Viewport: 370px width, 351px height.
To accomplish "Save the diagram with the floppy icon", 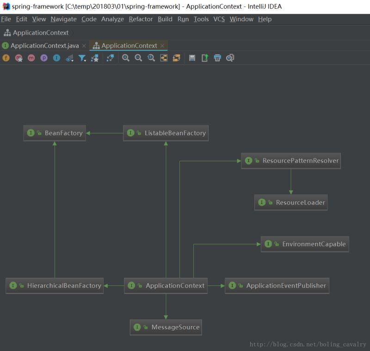I will pos(192,58).
